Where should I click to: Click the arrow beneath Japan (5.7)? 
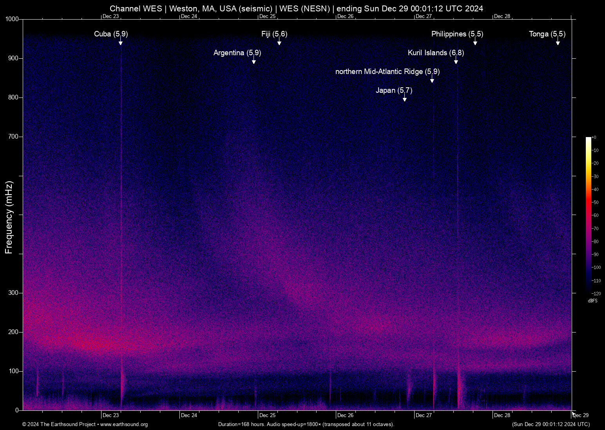(x=405, y=99)
